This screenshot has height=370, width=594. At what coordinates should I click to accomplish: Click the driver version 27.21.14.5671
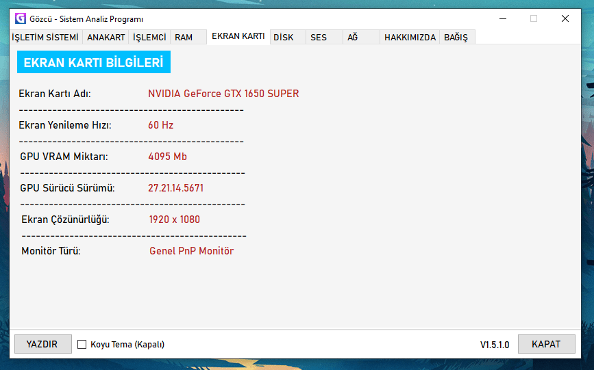click(176, 187)
